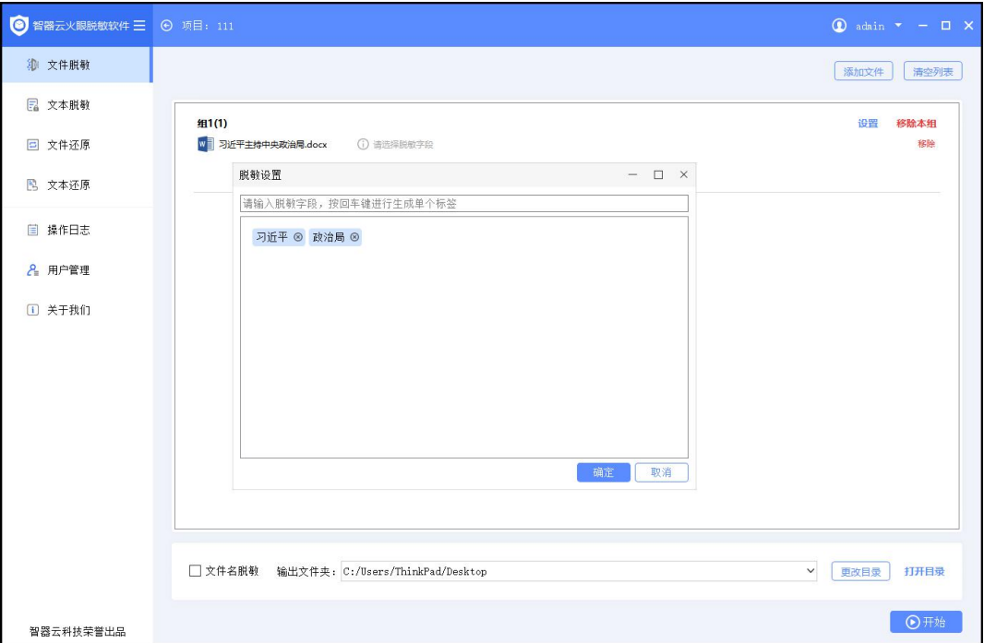Click the Word document file icon
Screen dimensions: 984x643
click(206, 144)
